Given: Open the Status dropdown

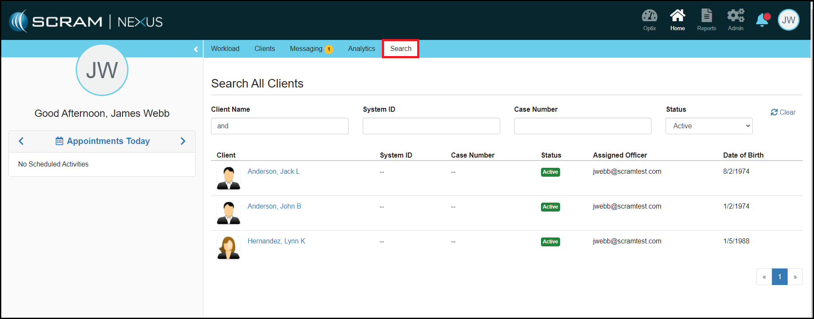Looking at the screenshot, I should [709, 126].
